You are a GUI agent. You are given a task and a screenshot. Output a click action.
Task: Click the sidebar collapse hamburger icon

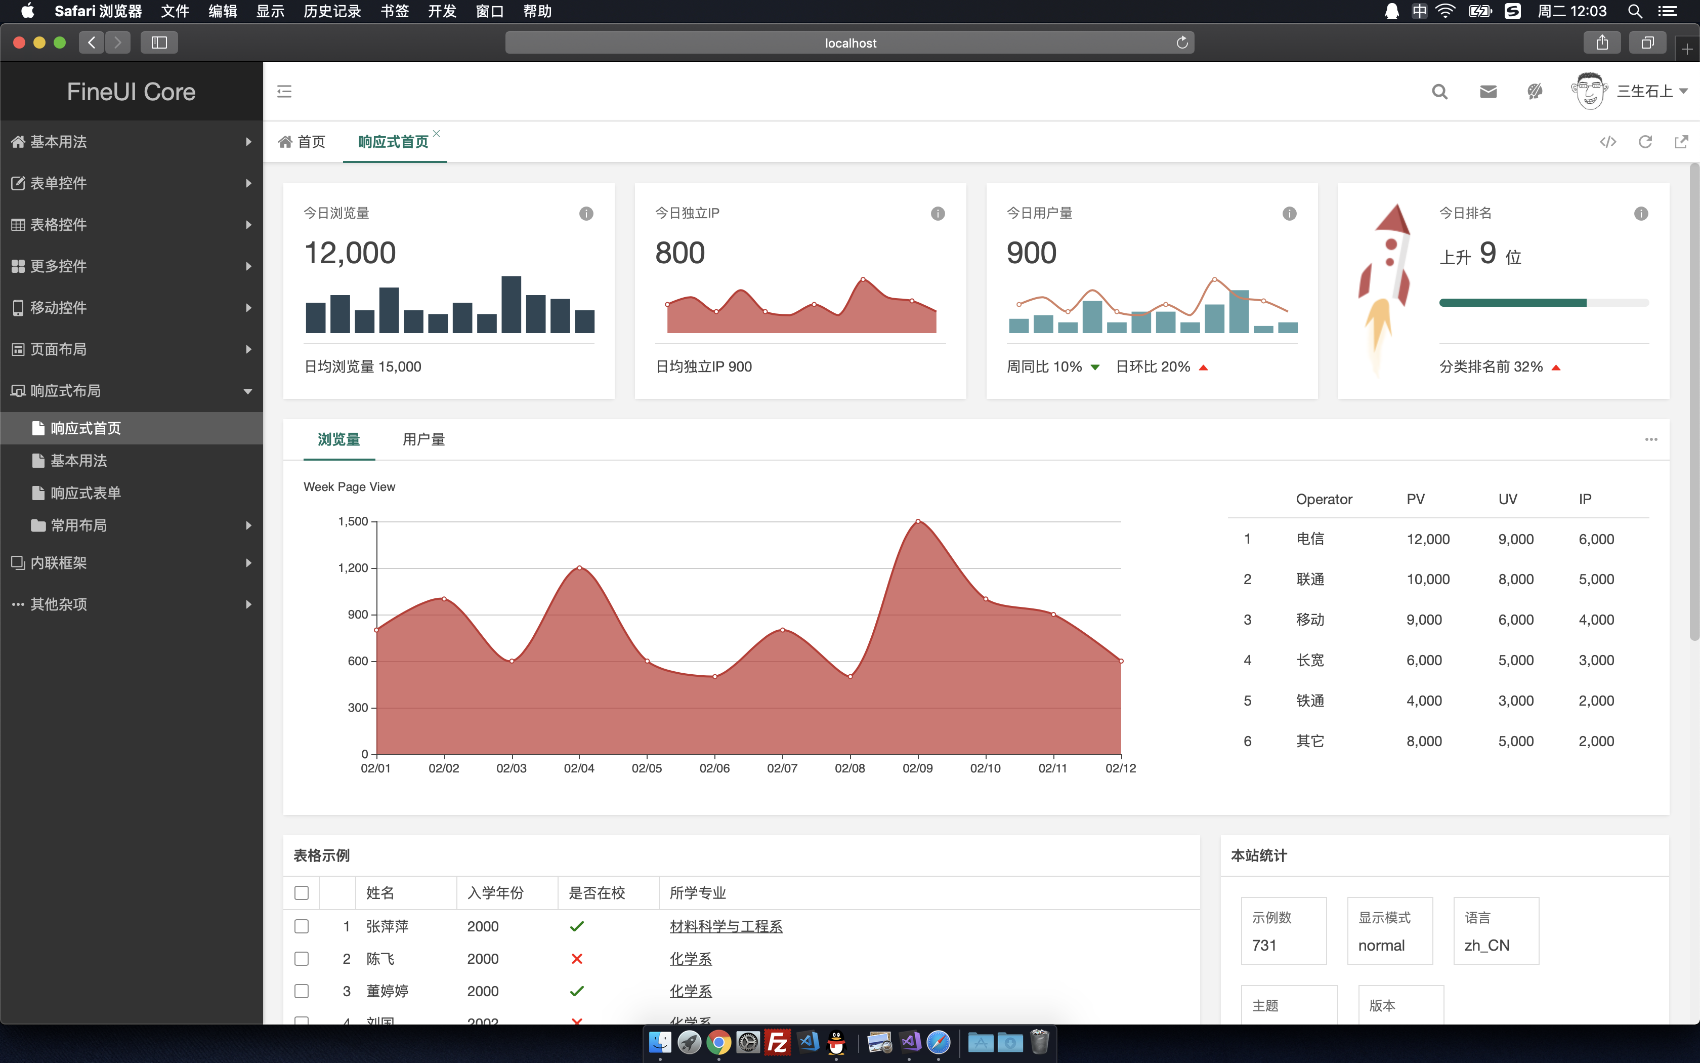(x=284, y=92)
